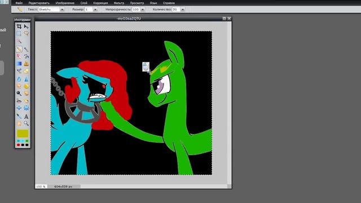Select the Burn tool
The image size is (361, 203).
coord(27,94)
